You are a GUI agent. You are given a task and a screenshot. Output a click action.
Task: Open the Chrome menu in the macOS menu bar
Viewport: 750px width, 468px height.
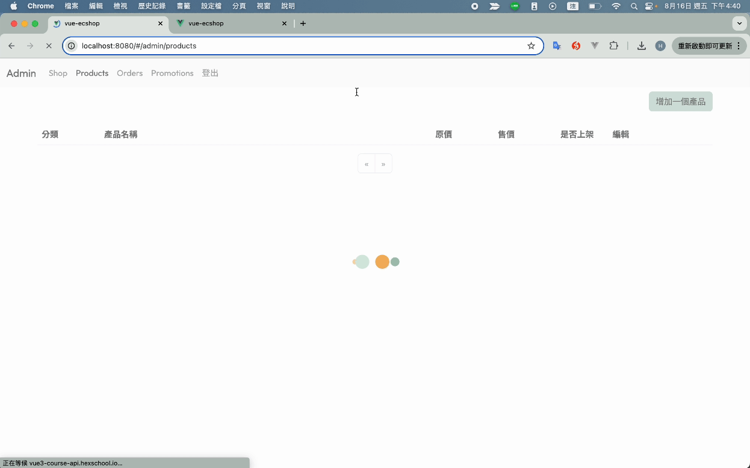[41, 6]
